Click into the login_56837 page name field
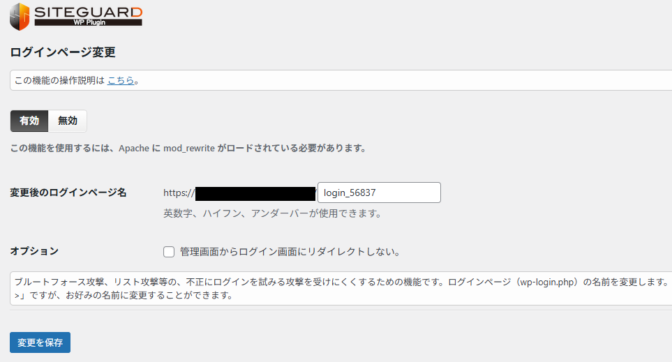Viewport: 672px width, 362px height. click(378, 193)
